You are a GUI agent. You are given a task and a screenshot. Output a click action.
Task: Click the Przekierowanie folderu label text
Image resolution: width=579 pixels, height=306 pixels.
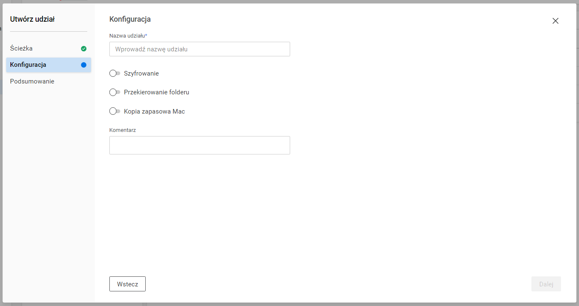157,92
